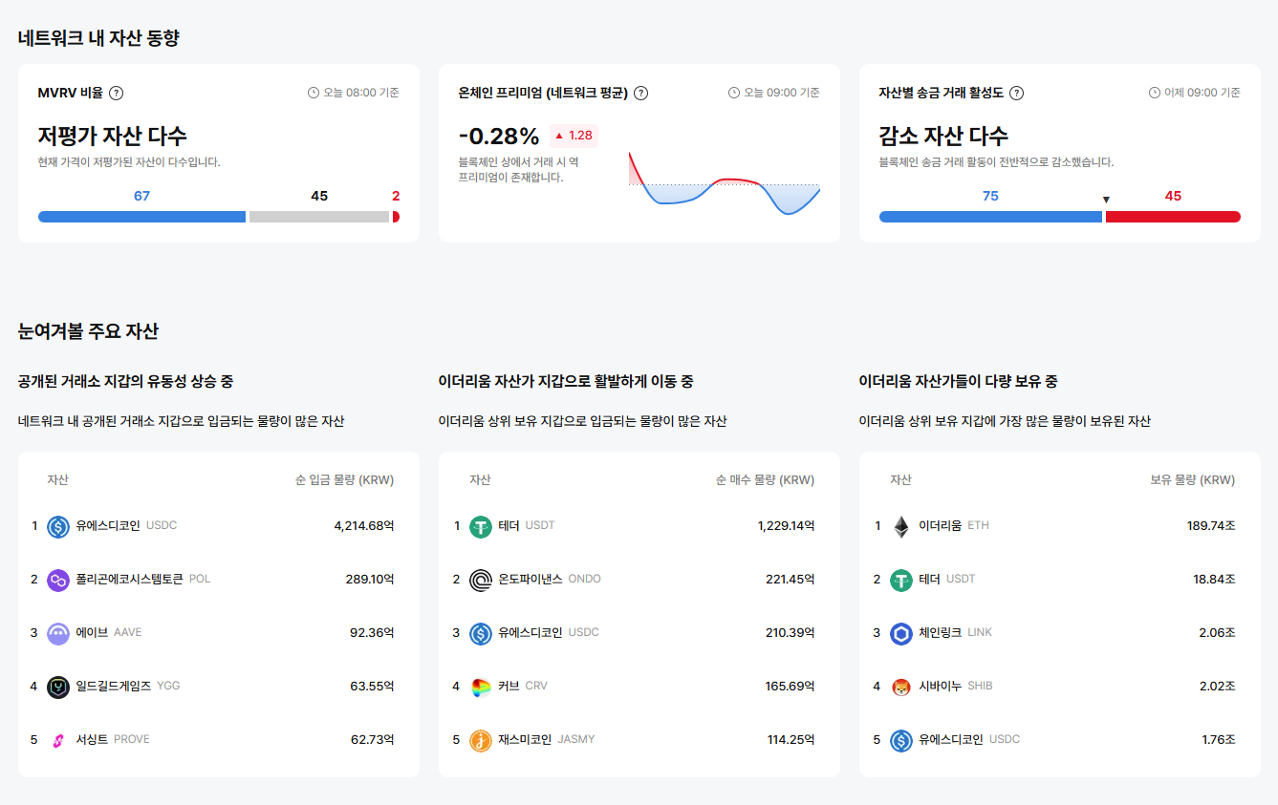Click the red 45 segment of 송금 activity bar
Screen dimensions: 1278x805
1172,217
